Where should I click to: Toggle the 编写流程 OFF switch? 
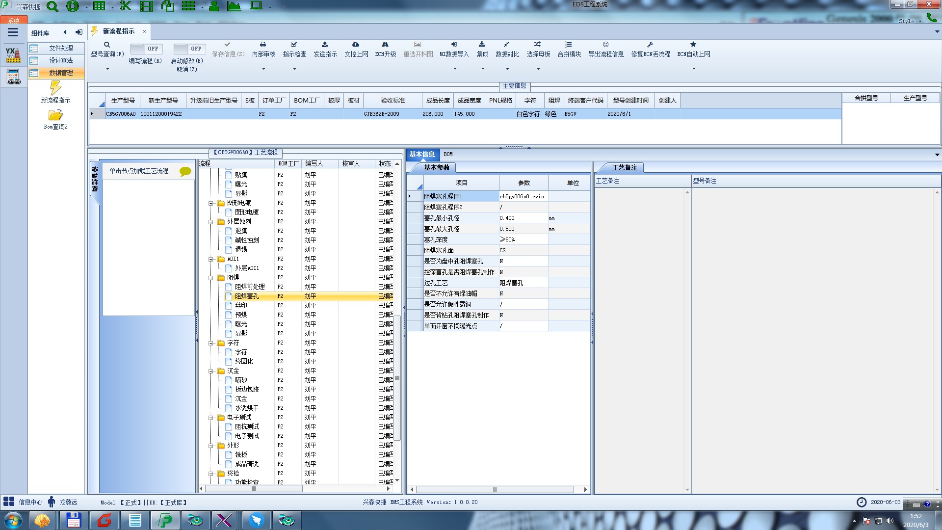(146, 49)
